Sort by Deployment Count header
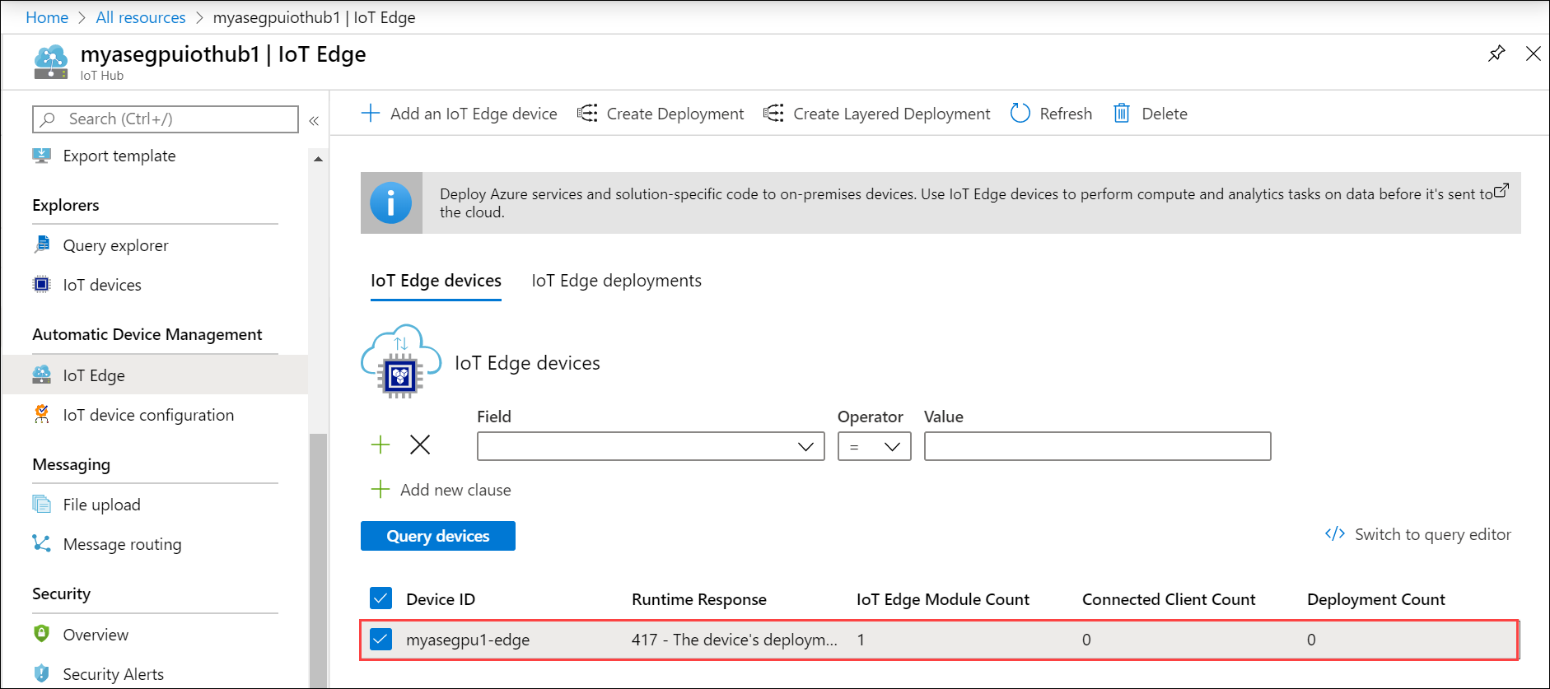This screenshot has width=1550, height=689. pyautogui.click(x=1375, y=599)
